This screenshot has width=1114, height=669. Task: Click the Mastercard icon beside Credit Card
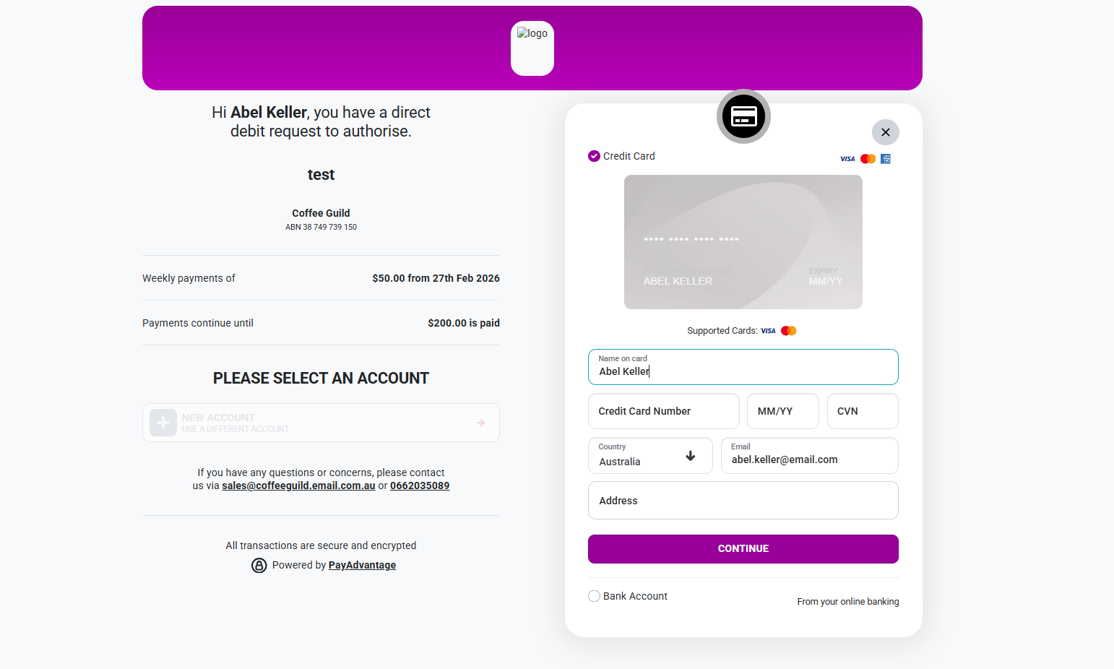(868, 159)
